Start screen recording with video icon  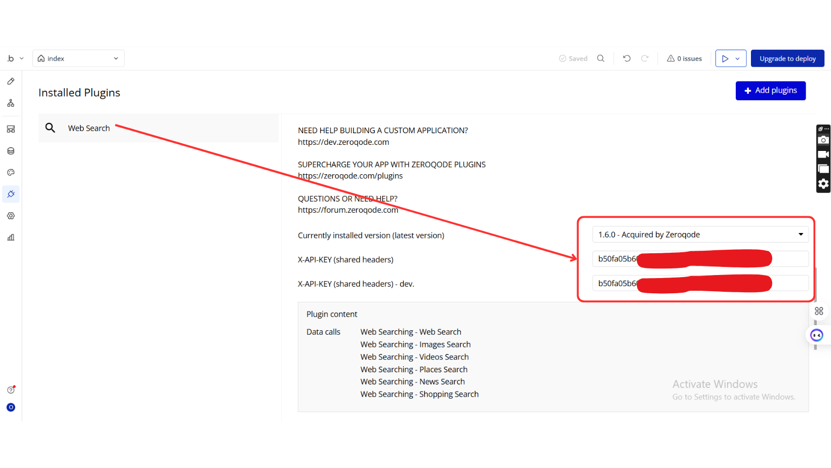823,154
